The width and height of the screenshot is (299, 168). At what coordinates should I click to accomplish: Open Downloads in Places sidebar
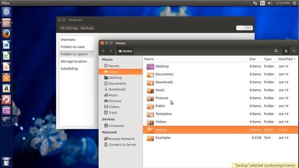(121, 89)
